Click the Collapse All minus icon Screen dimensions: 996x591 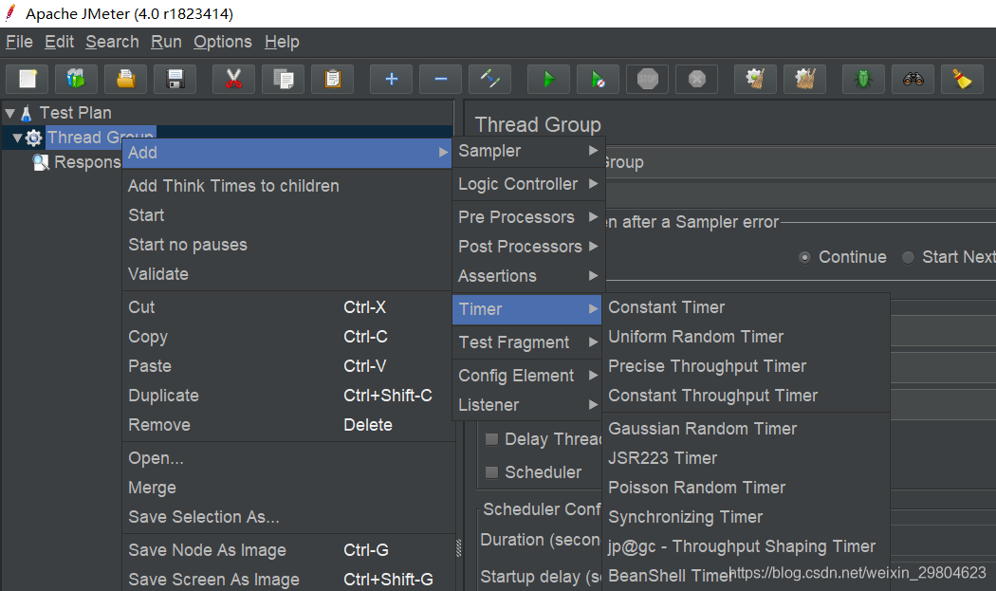pyautogui.click(x=440, y=80)
